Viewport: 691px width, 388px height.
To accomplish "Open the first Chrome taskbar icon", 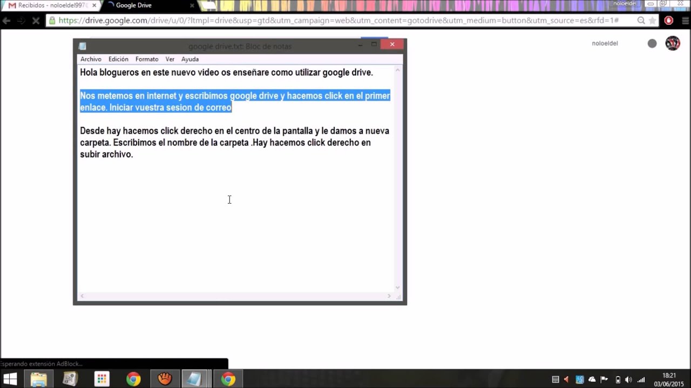I will (x=133, y=379).
